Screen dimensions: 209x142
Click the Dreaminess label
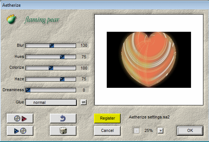coord(13,90)
